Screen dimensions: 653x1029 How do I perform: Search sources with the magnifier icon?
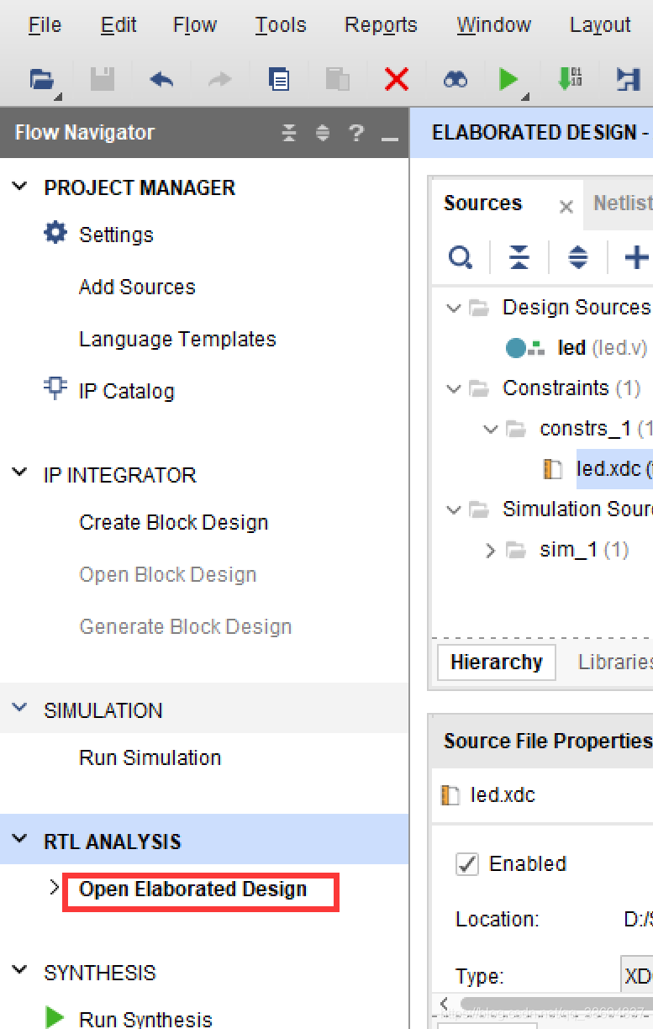coord(461,257)
